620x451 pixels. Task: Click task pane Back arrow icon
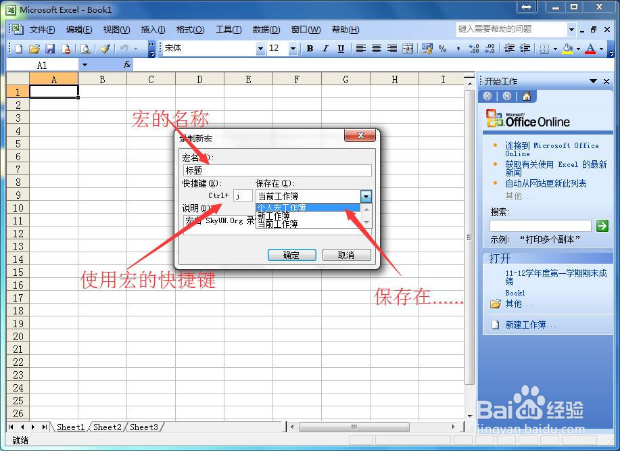(x=487, y=96)
